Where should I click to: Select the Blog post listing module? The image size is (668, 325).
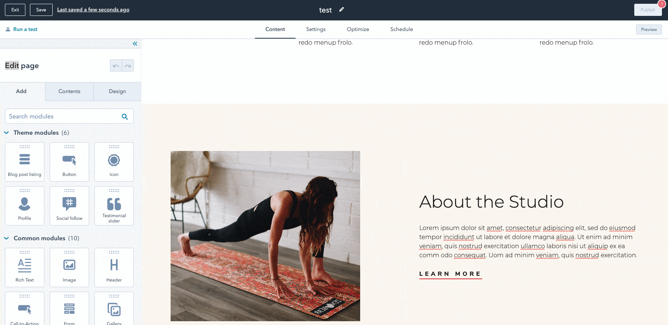click(25, 162)
